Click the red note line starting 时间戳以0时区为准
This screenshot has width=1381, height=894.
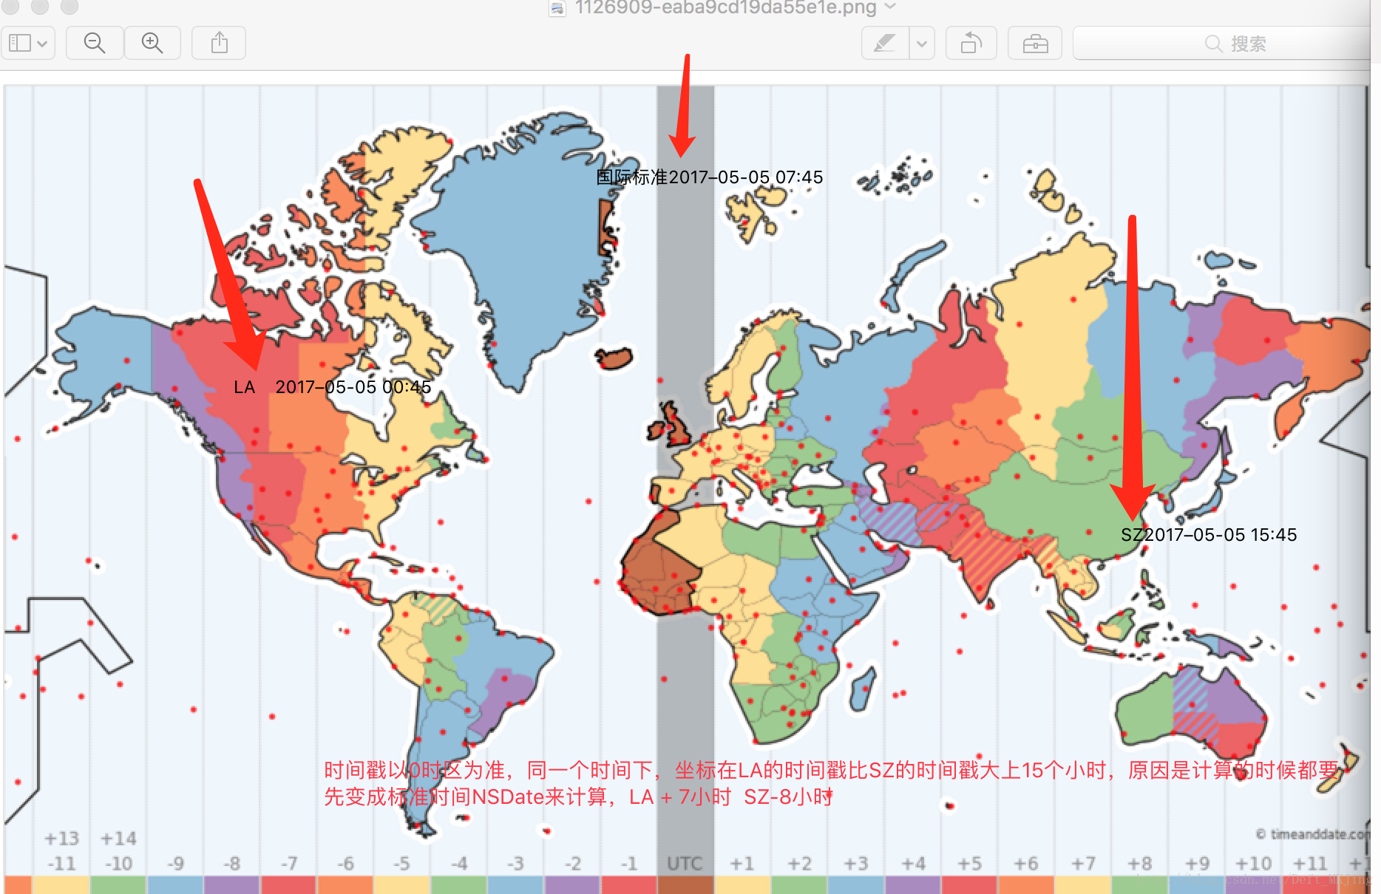click(x=832, y=771)
